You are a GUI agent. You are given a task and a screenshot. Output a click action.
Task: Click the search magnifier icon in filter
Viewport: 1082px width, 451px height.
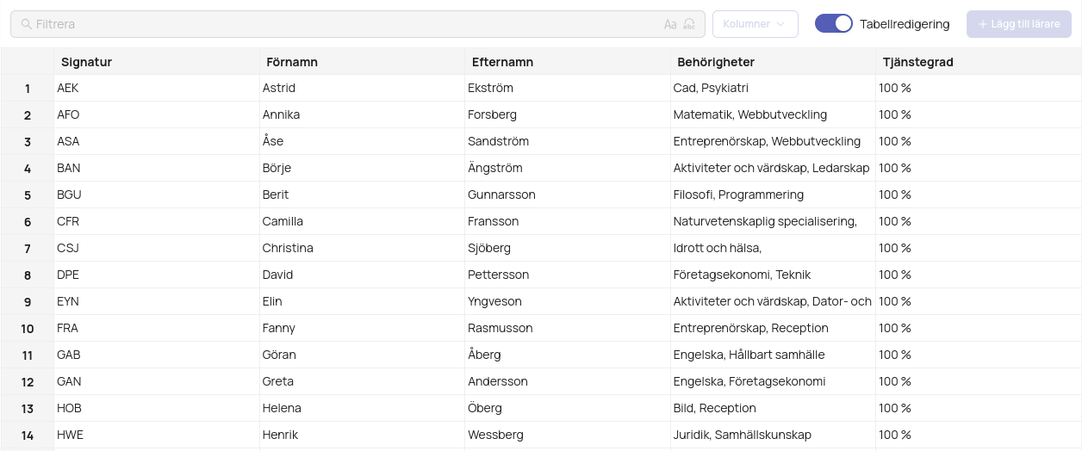[x=27, y=24]
